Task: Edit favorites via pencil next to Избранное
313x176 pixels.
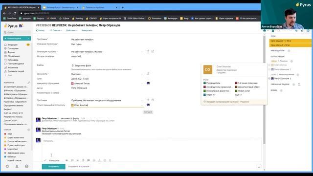Action: (29, 83)
